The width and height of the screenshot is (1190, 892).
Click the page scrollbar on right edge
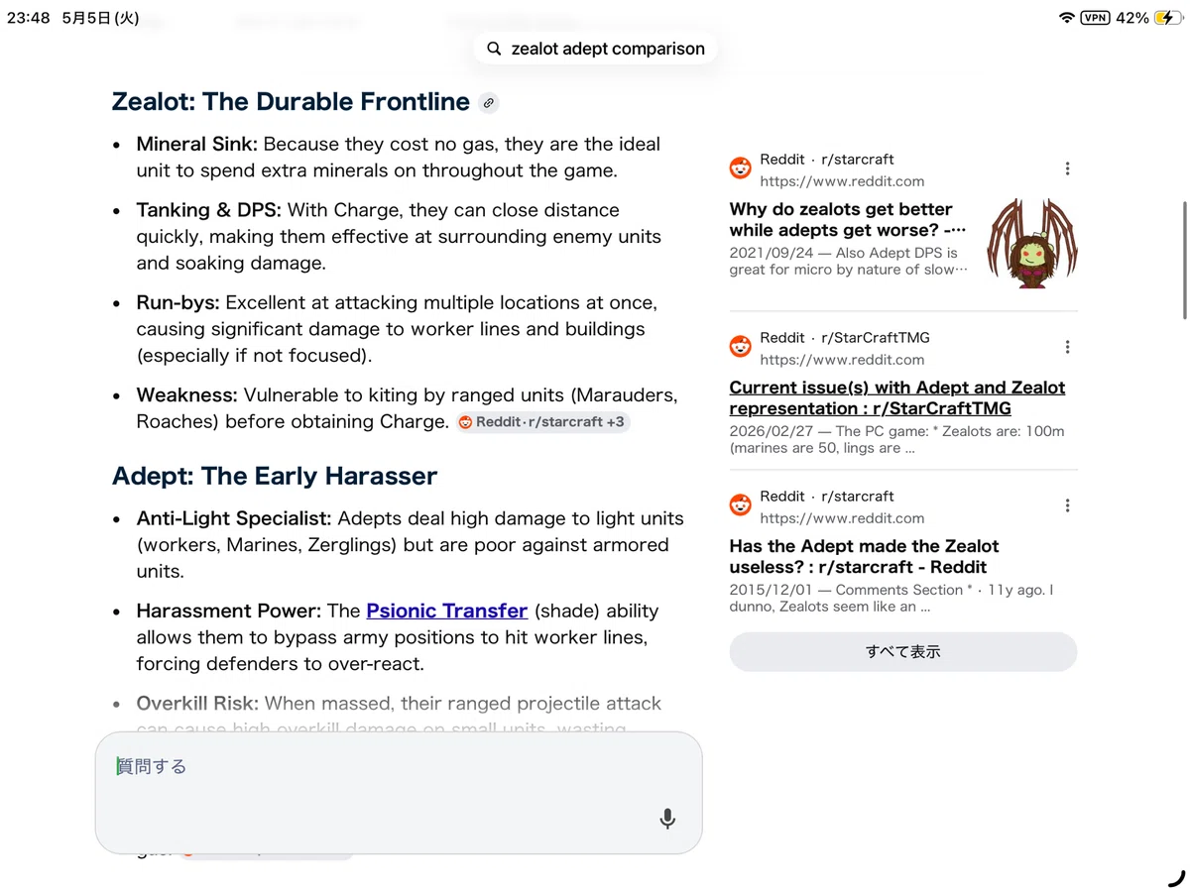coord(1184,260)
